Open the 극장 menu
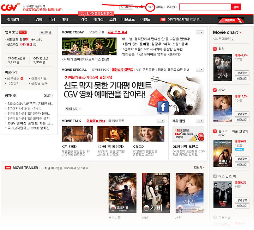254x230 pixels. 52,19
